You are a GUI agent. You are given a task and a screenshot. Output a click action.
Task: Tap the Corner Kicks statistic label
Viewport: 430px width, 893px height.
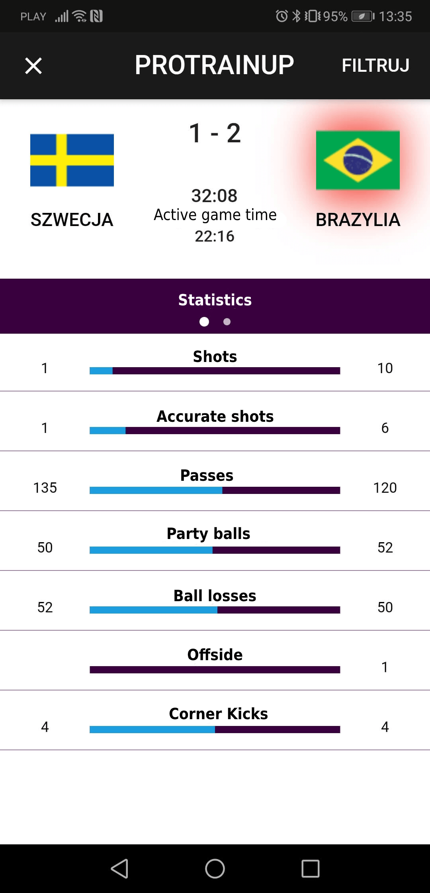[218, 714]
